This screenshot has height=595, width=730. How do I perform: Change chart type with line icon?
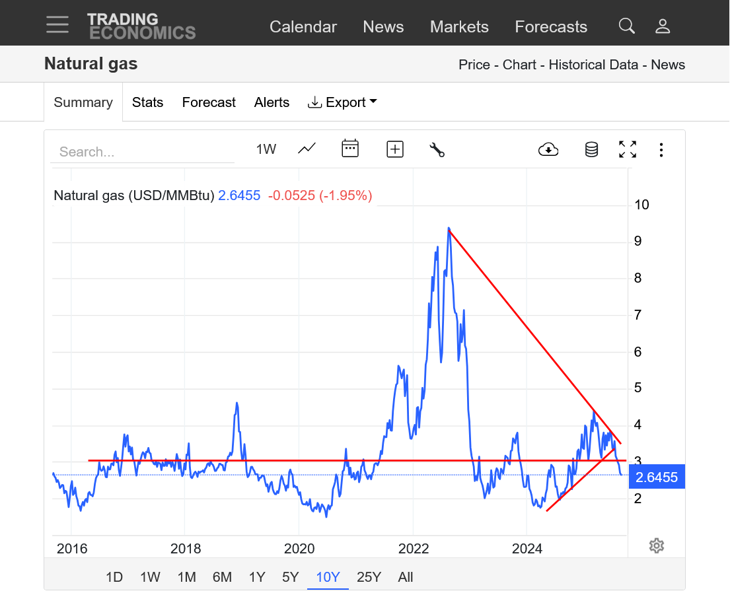click(x=307, y=149)
